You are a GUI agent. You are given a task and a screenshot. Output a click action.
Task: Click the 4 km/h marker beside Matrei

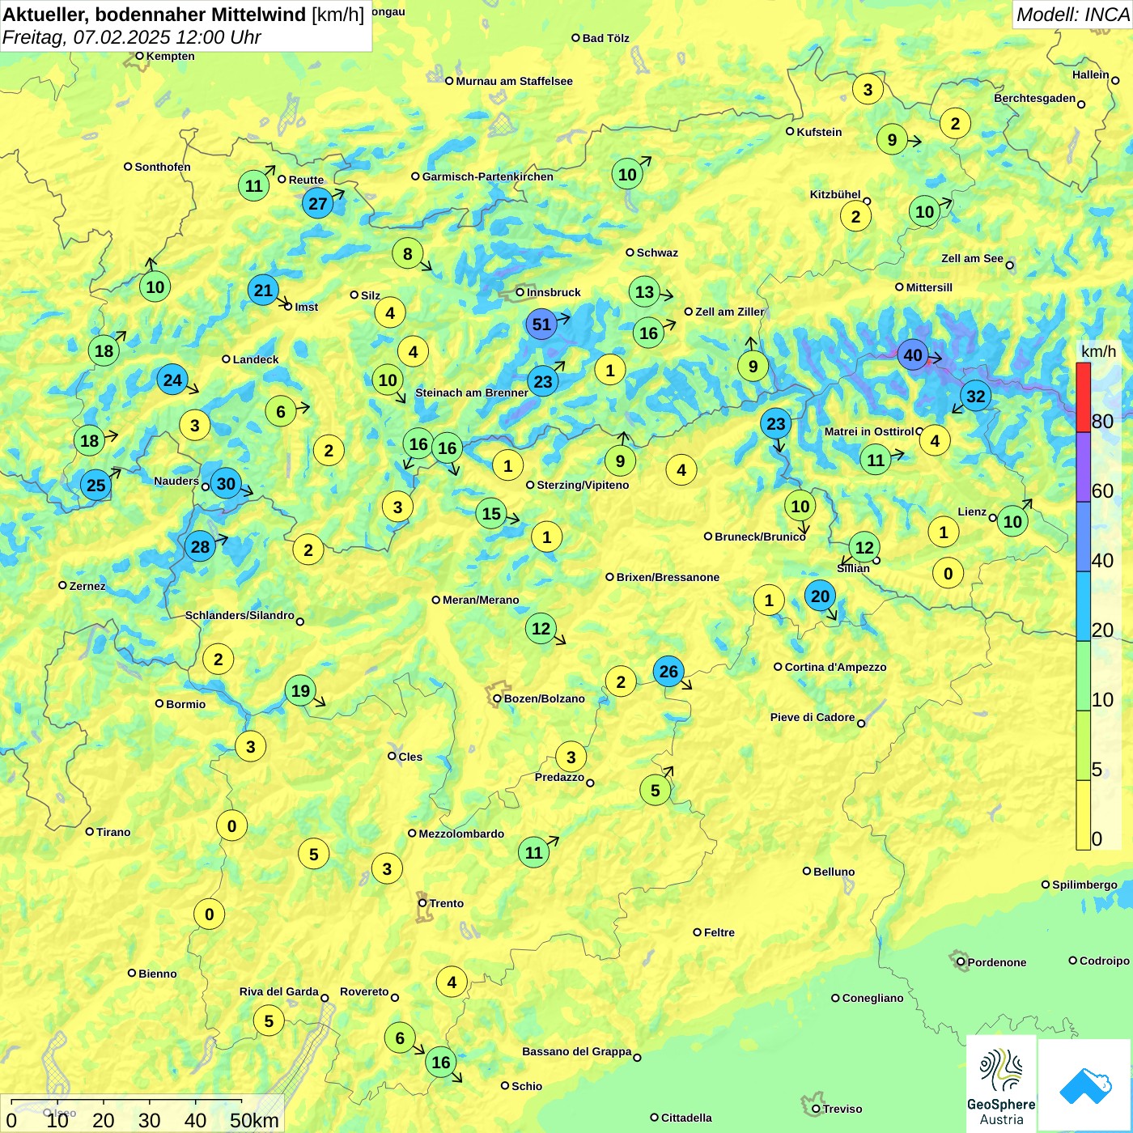tap(935, 440)
